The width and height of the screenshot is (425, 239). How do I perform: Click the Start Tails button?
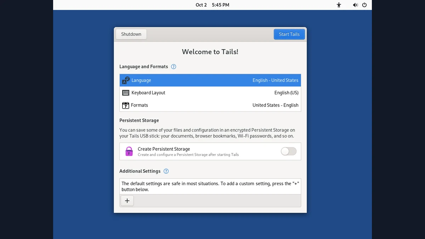coord(289,34)
